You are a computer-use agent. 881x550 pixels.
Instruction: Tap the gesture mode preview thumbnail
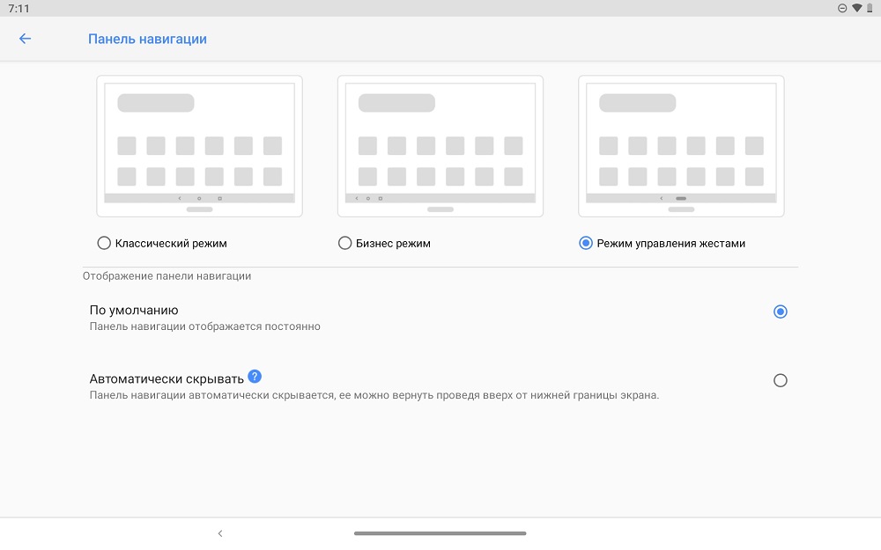[x=681, y=146]
